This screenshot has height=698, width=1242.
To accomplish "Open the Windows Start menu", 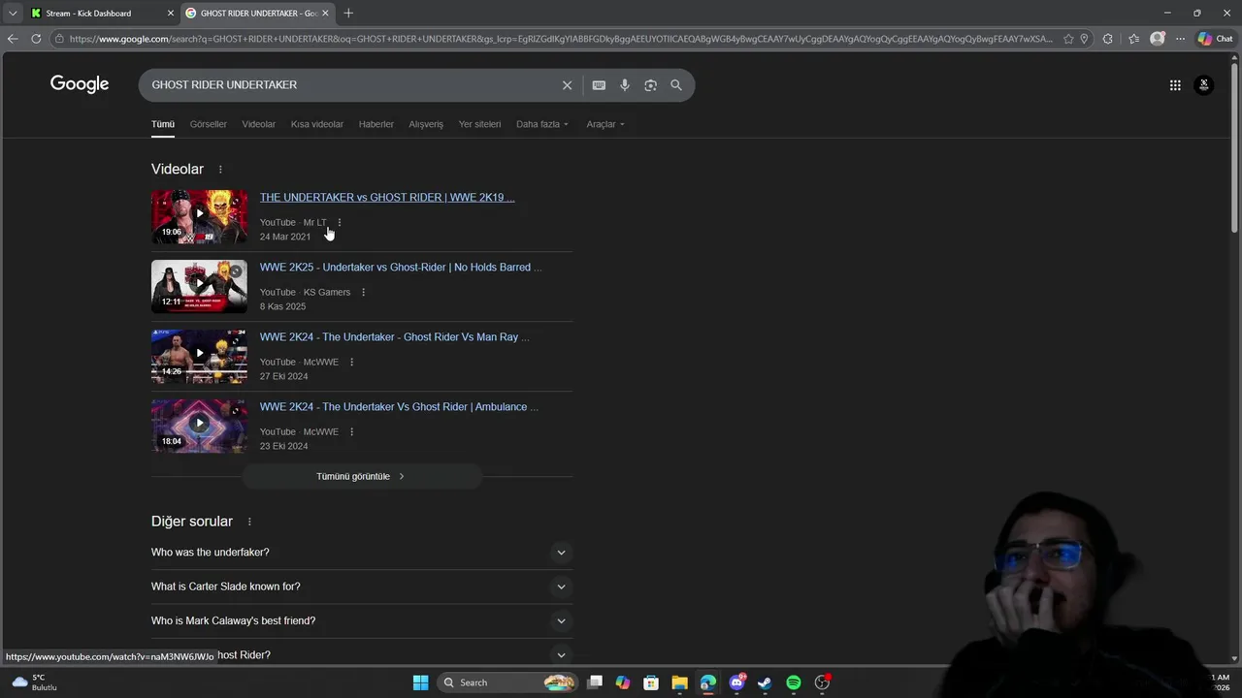I will 420,682.
